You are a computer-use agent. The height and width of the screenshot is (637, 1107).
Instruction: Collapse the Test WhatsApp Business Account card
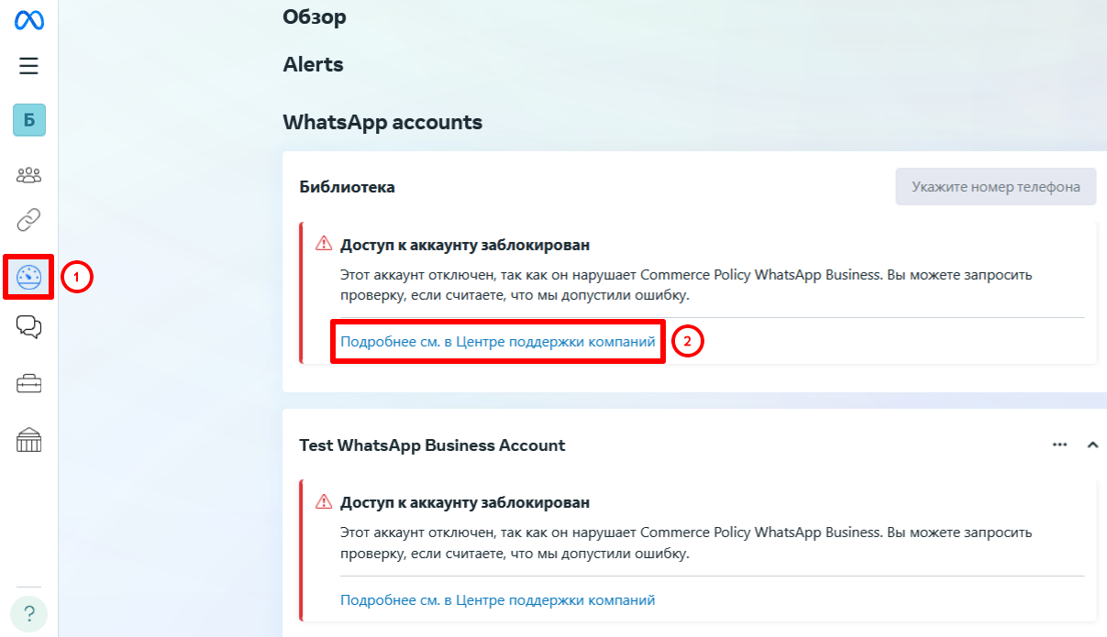pyautogui.click(x=1092, y=445)
